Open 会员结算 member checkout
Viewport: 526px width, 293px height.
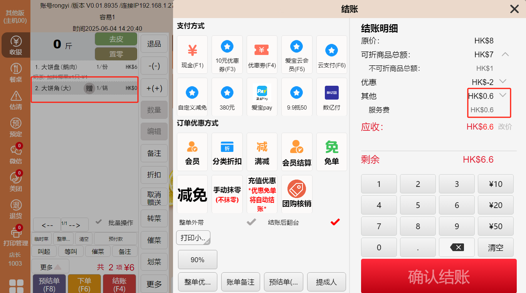click(x=297, y=151)
